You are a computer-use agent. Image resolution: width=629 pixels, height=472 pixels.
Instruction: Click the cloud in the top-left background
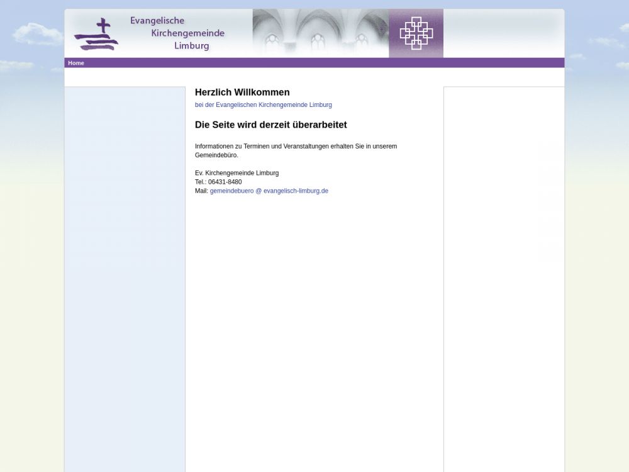tap(36, 35)
